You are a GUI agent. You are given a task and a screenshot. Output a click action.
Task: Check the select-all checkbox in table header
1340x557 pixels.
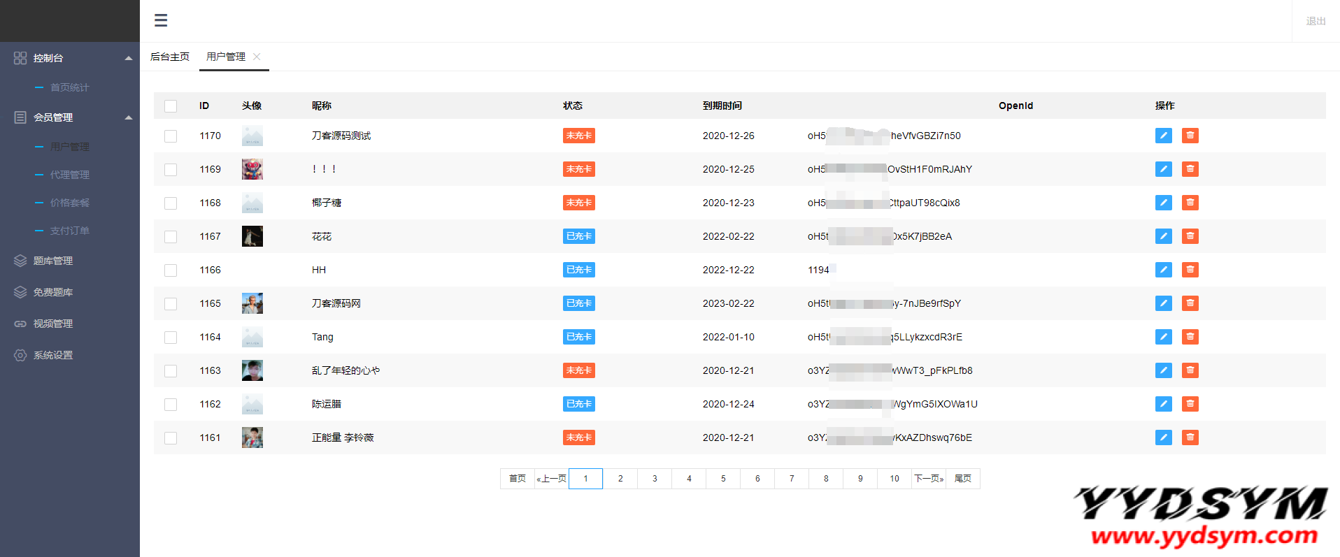(x=171, y=106)
